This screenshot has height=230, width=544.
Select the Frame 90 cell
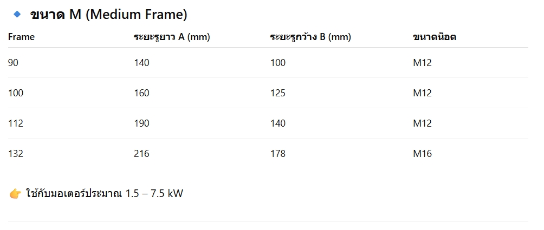(x=14, y=63)
